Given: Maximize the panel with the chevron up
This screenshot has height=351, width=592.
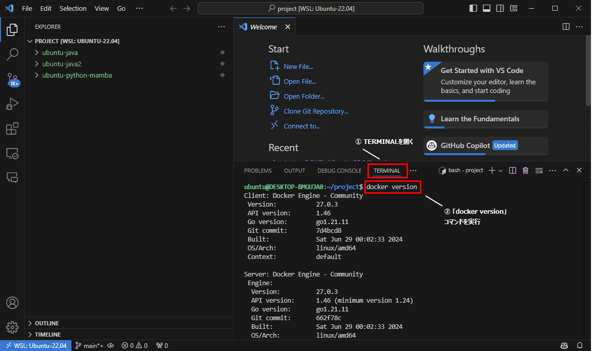Looking at the screenshot, I should (x=566, y=170).
